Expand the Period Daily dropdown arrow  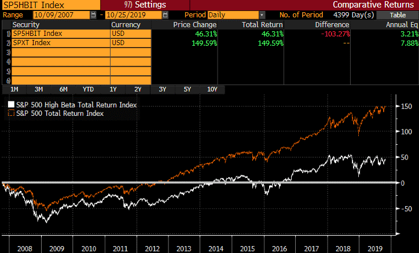pos(262,15)
